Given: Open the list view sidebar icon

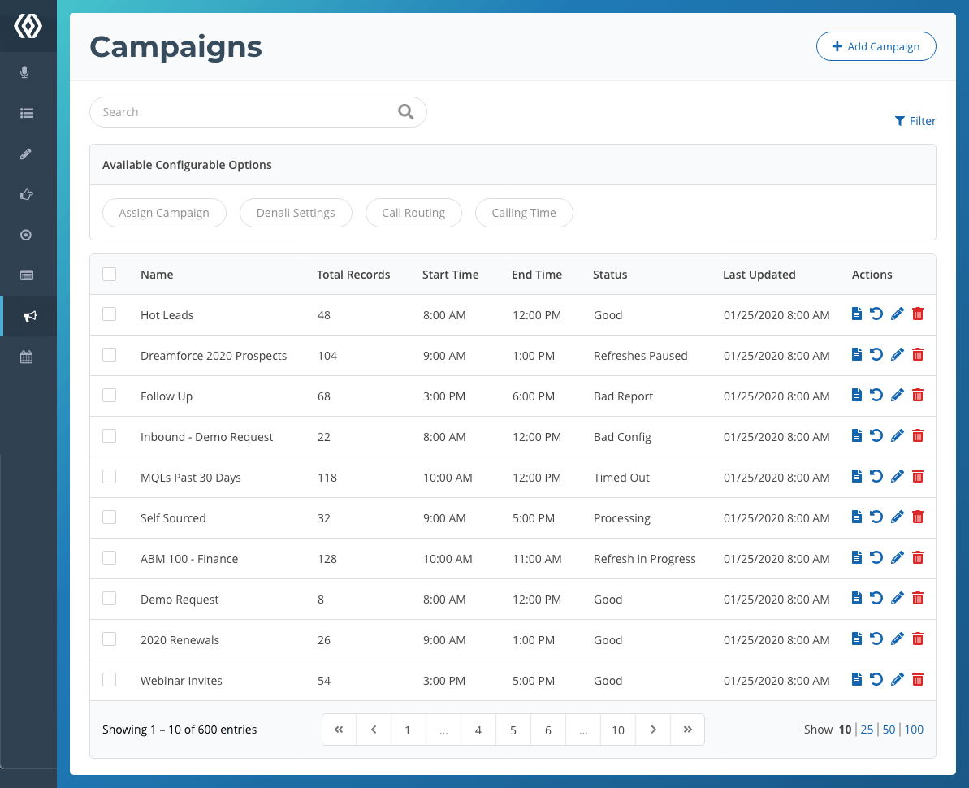Looking at the screenshot, I should point(27,113).
